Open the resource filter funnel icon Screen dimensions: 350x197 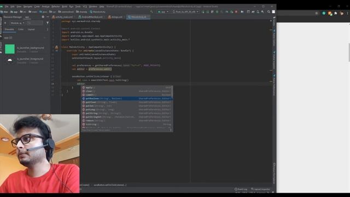48,23
